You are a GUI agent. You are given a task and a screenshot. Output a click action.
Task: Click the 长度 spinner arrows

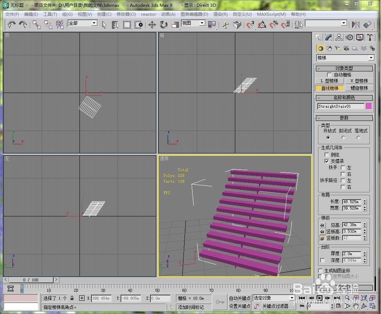pos(365,201)
